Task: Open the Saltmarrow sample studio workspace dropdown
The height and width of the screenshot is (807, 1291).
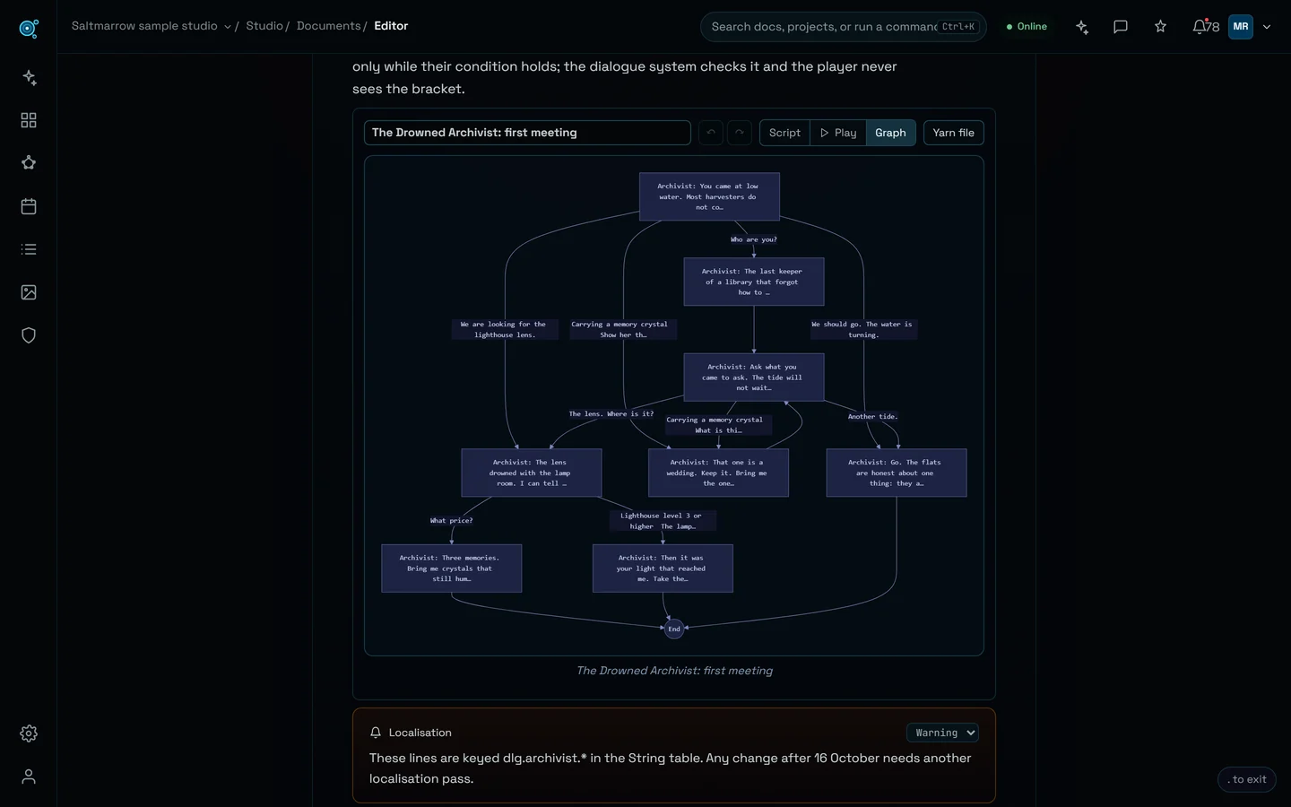Action: (x=151, y=26)
